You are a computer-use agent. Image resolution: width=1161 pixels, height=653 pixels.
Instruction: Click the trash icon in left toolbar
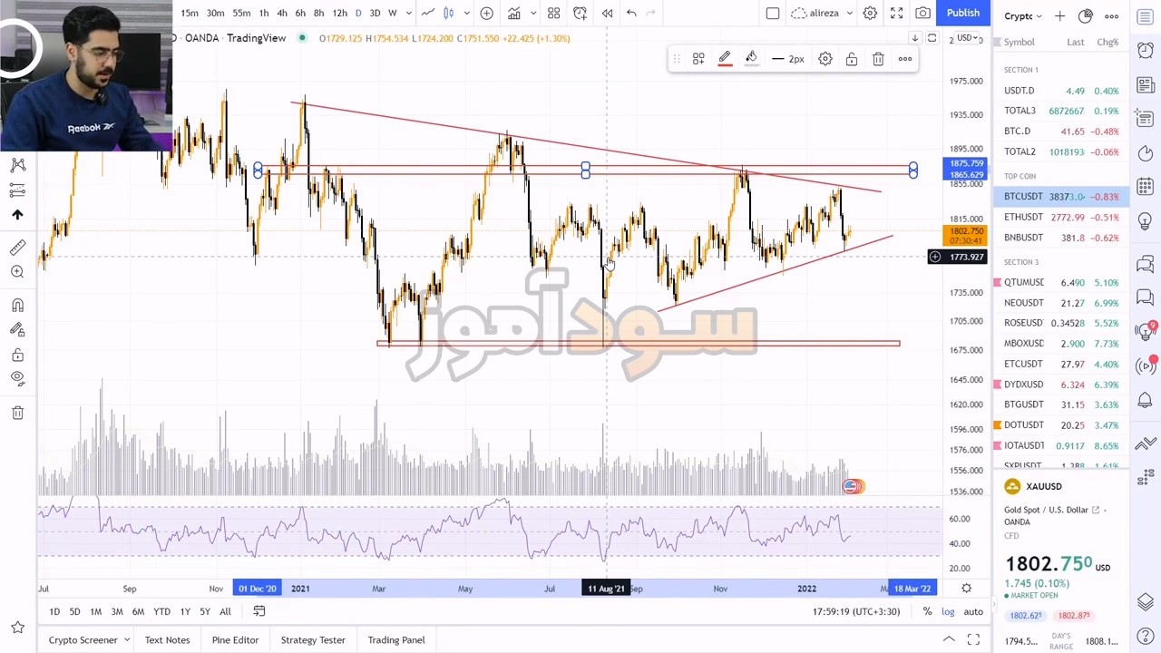[x=17, y=413]
